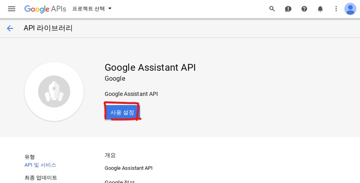Open the help question mark icon
The image size is (360, 183).
click(x=304, y=9)
